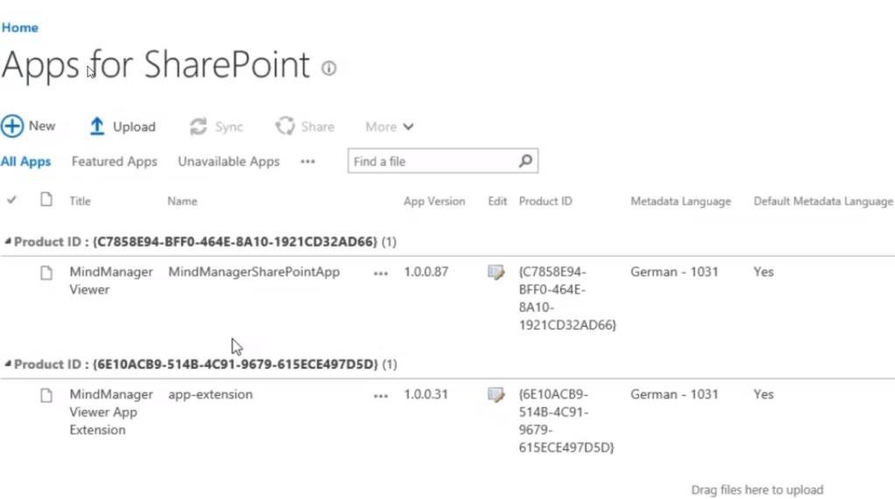Click file icon of MindManager Viewer row
This screenshot has height=499, width=895.
click(x=46, y=273)
